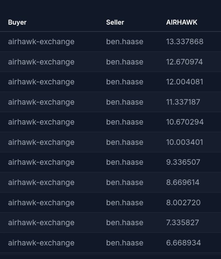Select the 8.002720 AIRHAWK amount
The image size is (221, 259).
pyautogui.click(x=183, y=203)
